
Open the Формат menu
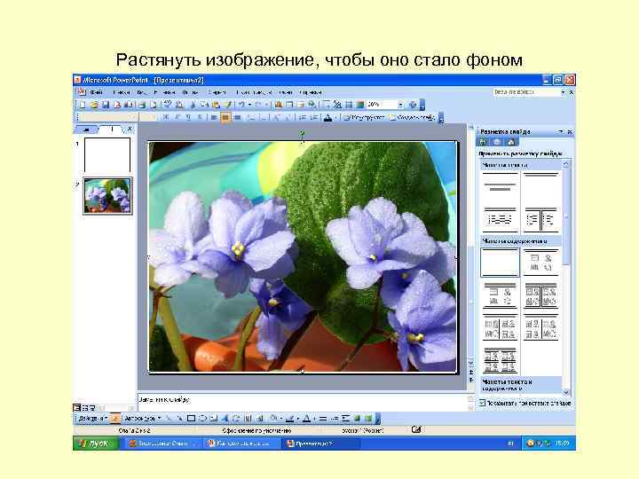190,92
